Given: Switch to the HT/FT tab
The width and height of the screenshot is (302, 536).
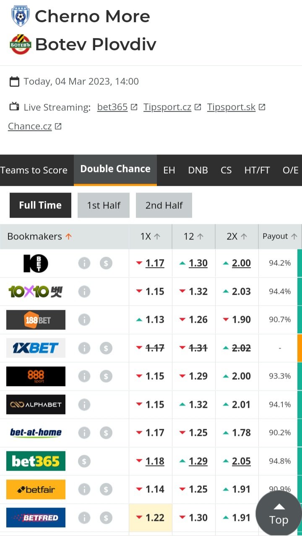Looking at the screenshot, I should 257,170.
